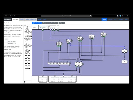Open menu tag beside alu instruction node
The height and width of the screenshot is (100, 133).
coord(83,64)
